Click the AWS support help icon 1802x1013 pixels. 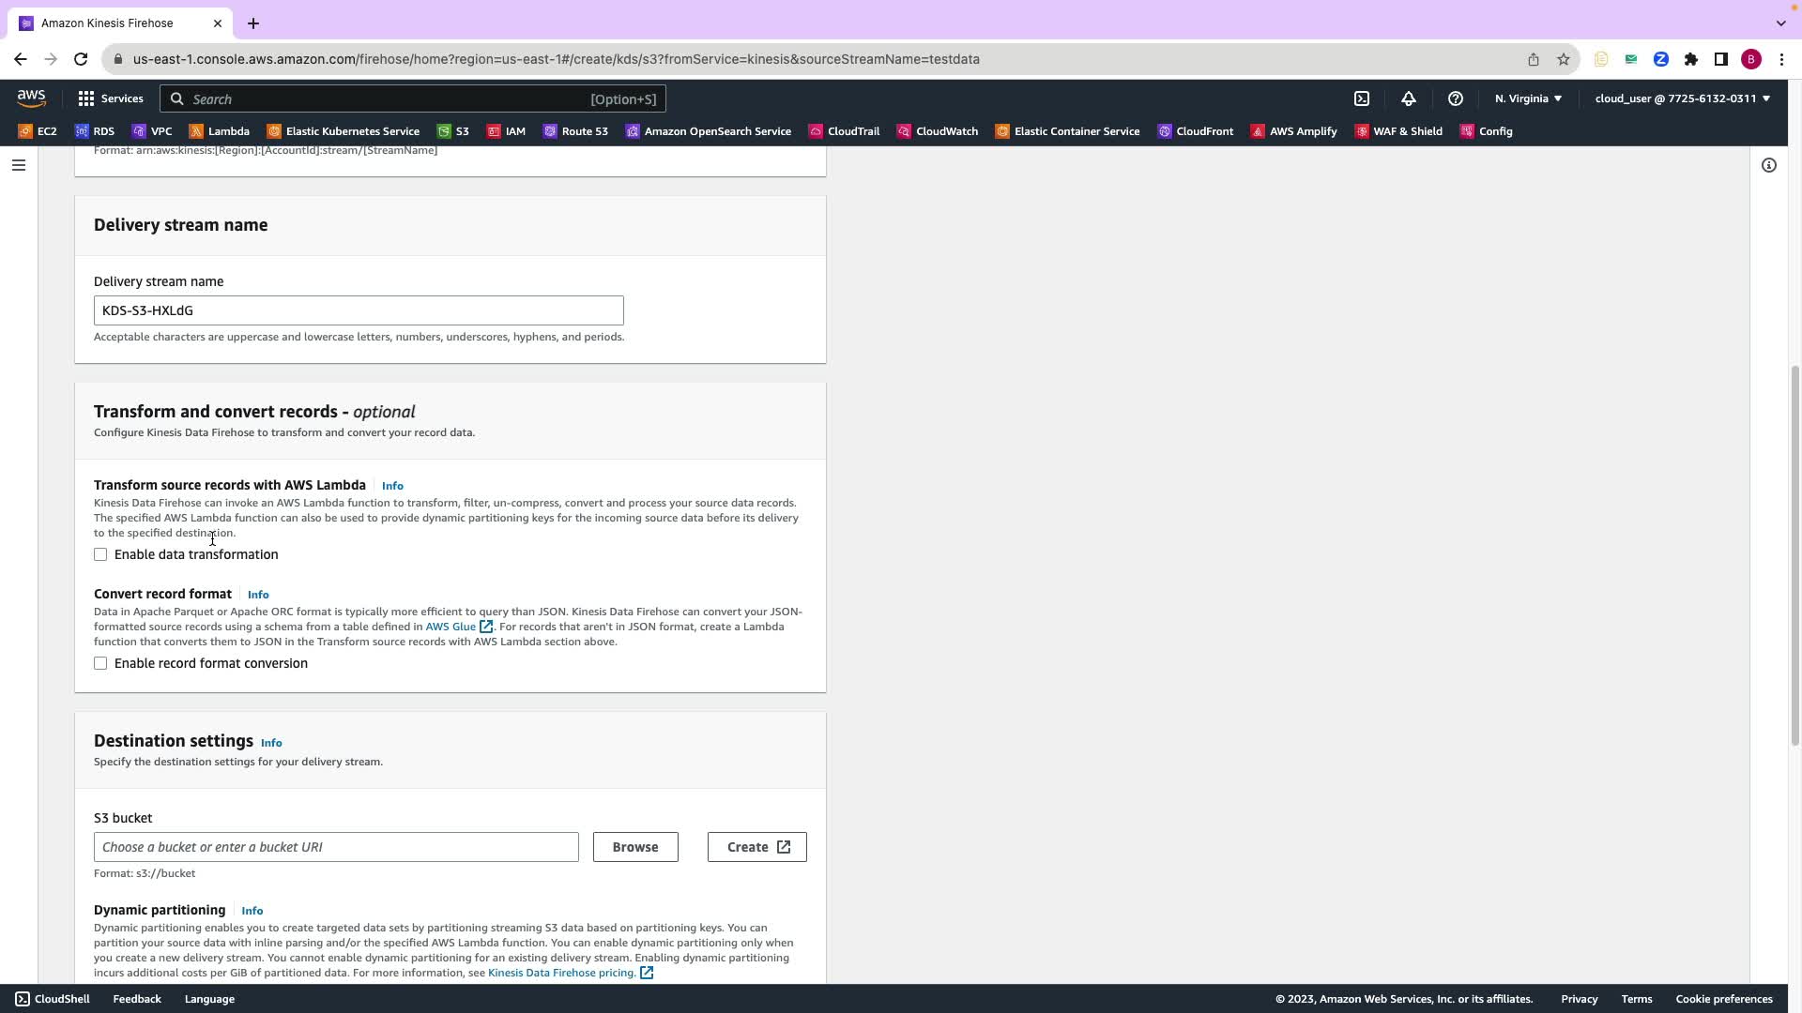pyautogui.click(x=1456, y=98)
